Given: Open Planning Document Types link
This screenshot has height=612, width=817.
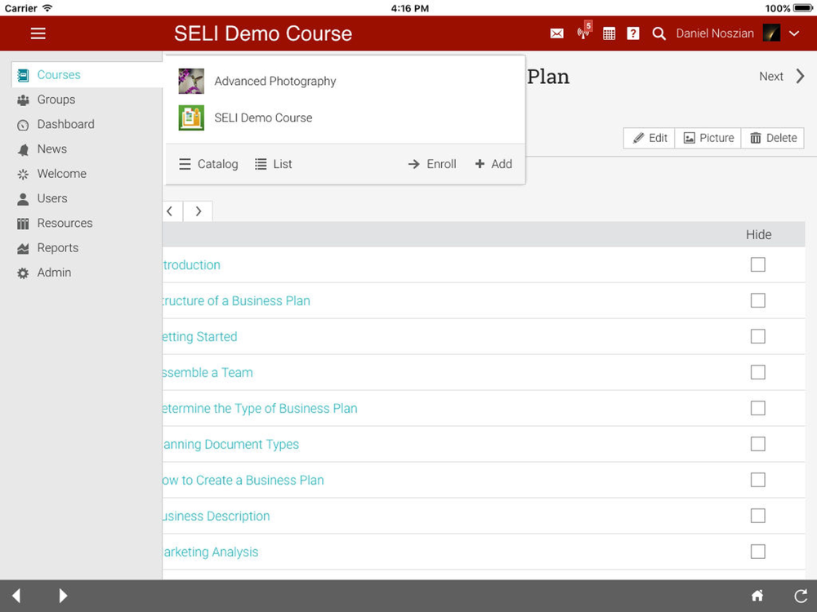Looking at the screenshot, I should [x=231, y=445].
